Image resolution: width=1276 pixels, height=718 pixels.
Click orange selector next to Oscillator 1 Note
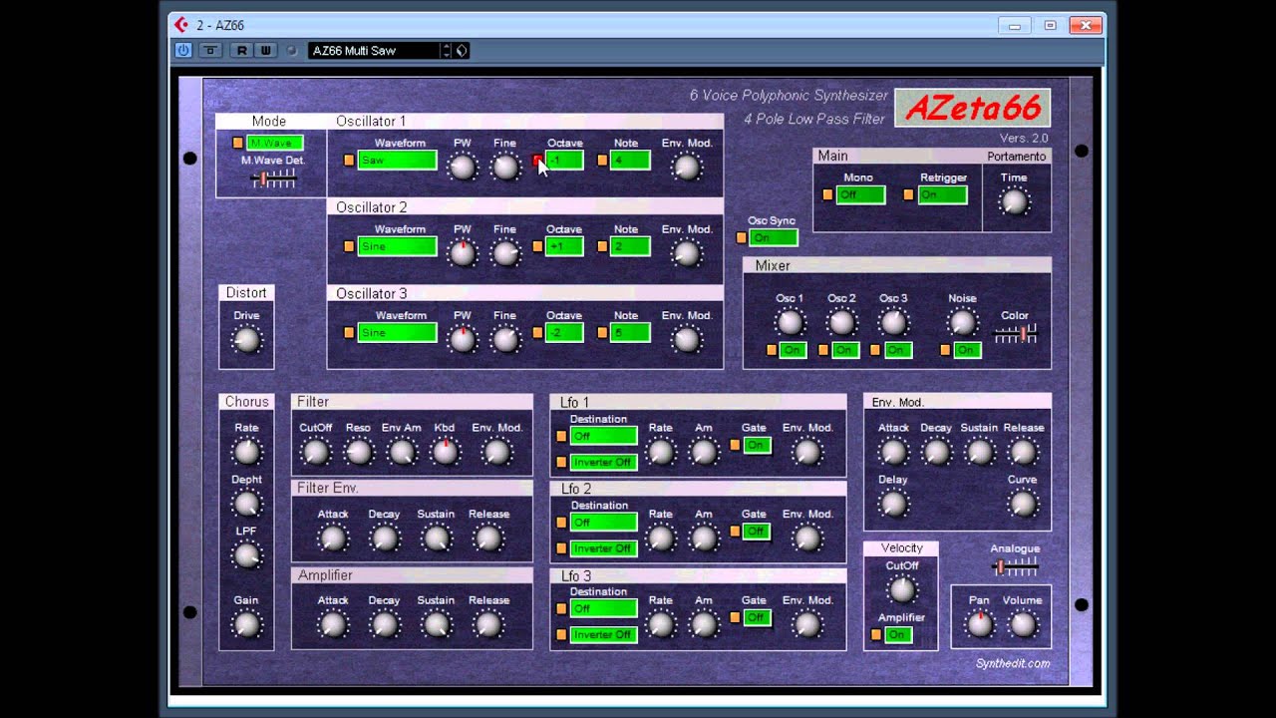602,160
